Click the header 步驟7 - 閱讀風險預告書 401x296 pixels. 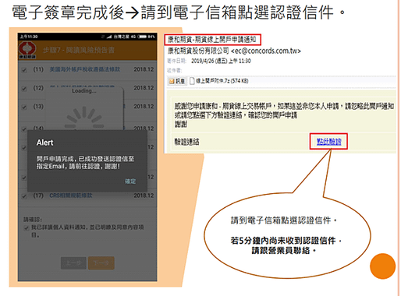tap(79, 50)
